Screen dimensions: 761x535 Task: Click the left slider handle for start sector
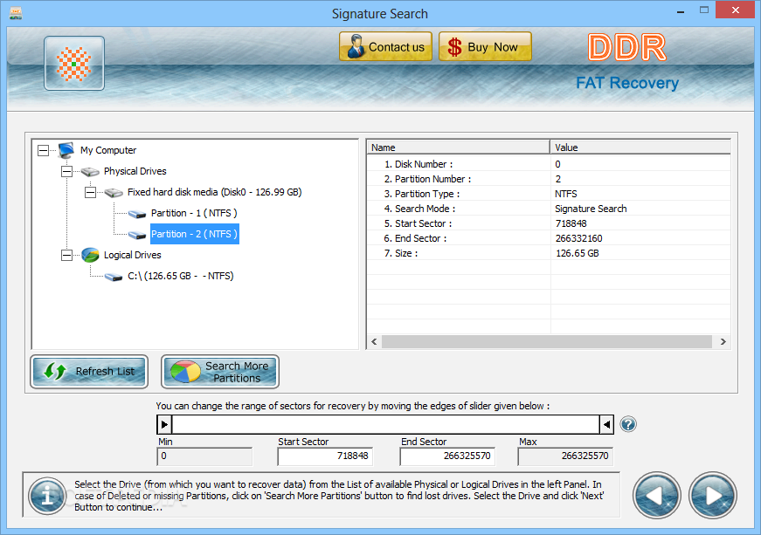point(164,424)
